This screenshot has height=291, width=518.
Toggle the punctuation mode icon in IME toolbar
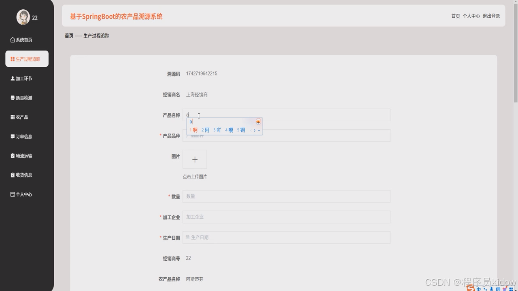485,289
